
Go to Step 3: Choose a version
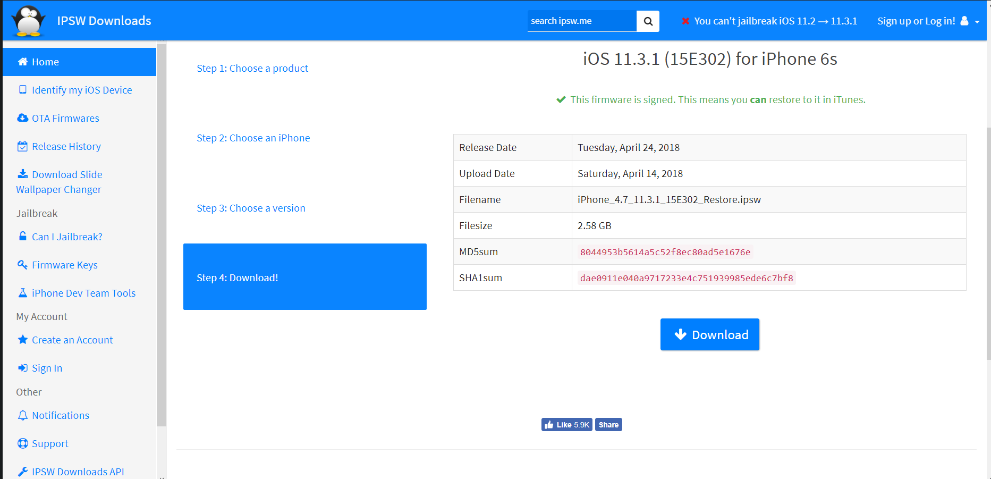point(251,208)
